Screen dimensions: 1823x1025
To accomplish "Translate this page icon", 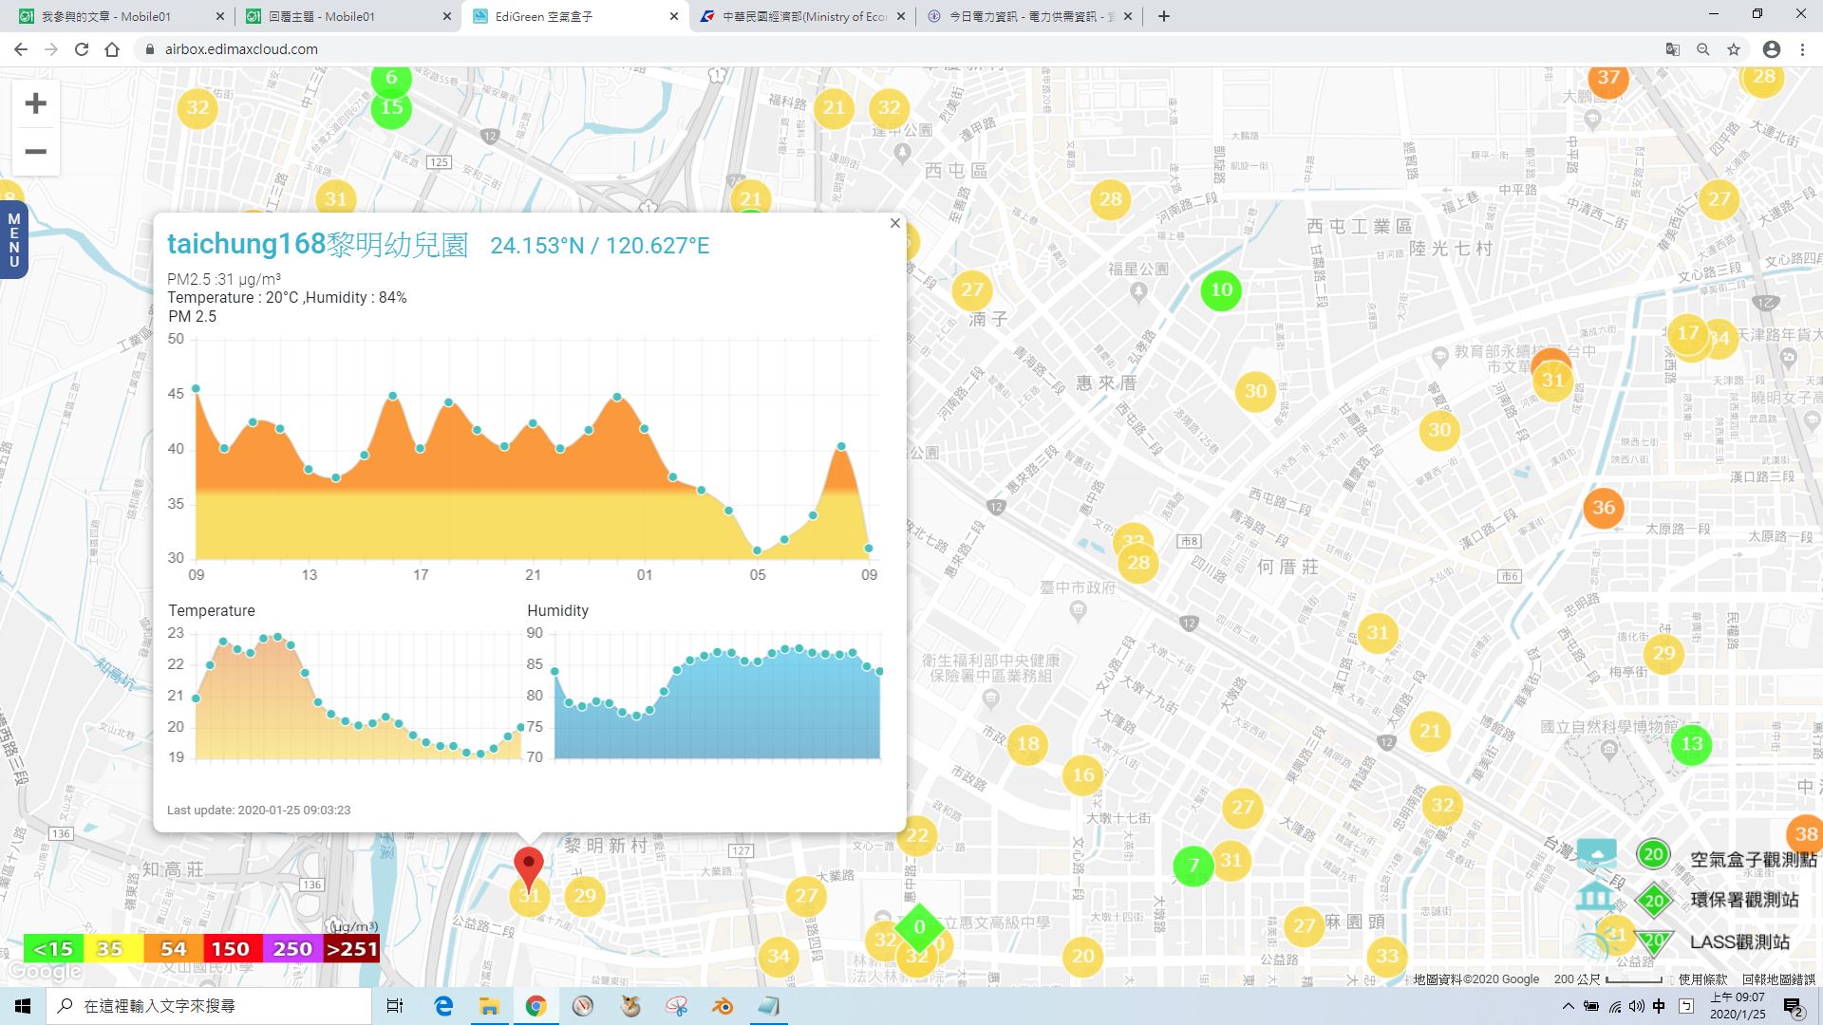I will click(1673, 49).
